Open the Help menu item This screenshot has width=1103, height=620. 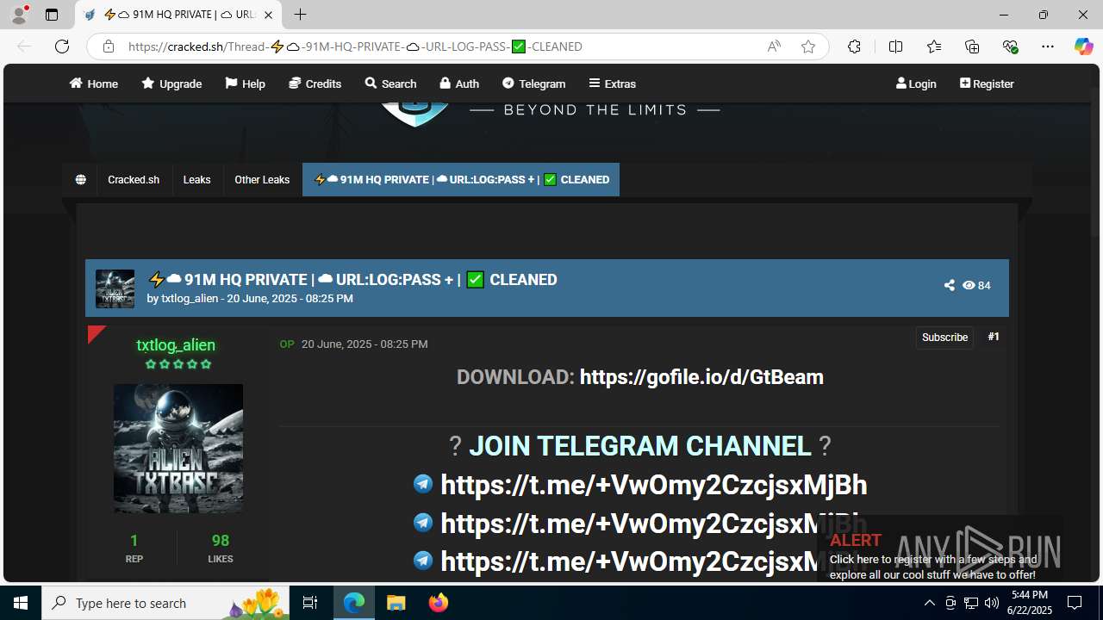[246, 84]
